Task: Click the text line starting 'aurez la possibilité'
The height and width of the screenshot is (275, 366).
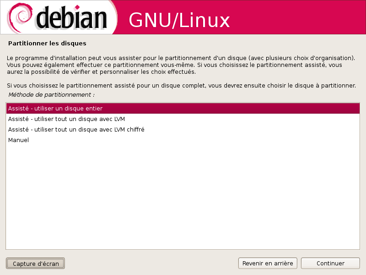Action: click(101, 72)
